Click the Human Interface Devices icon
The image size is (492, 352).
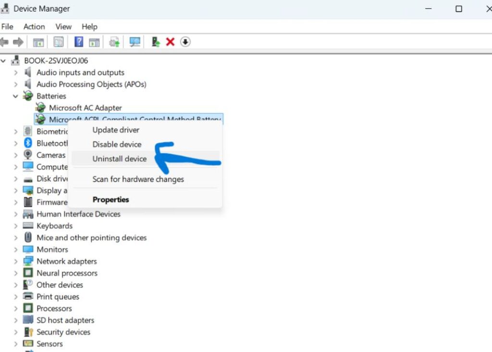click(28, 214)
